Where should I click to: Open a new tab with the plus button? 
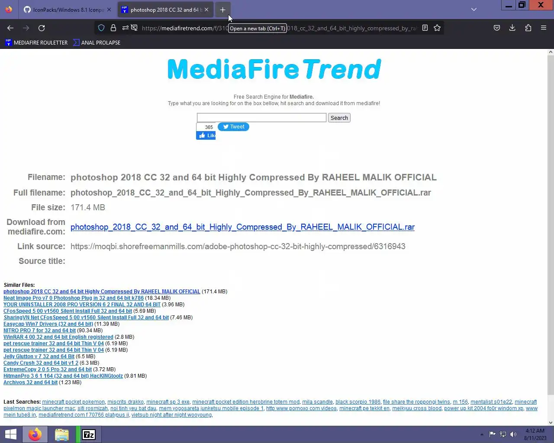pyautogui.click(x=222, y=10)
